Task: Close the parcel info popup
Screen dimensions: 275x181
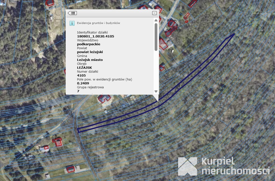Action: [154, 13]
